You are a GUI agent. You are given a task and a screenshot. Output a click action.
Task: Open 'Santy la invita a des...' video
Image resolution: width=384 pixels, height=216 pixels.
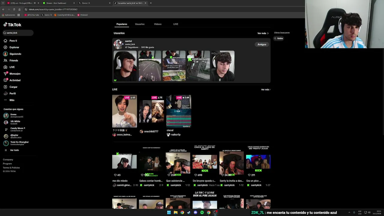[232, 162]
